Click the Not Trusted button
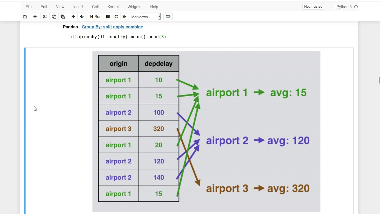Image resolution: width=380 pixels, height=214 pixels. (313, 7)
